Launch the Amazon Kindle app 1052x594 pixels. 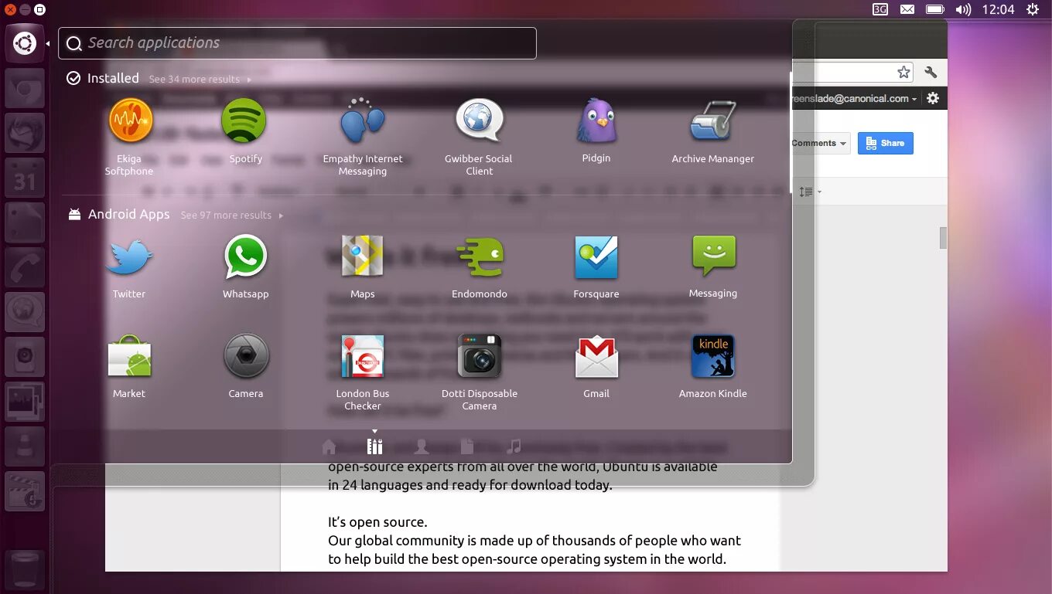click(x=713, y=357)
